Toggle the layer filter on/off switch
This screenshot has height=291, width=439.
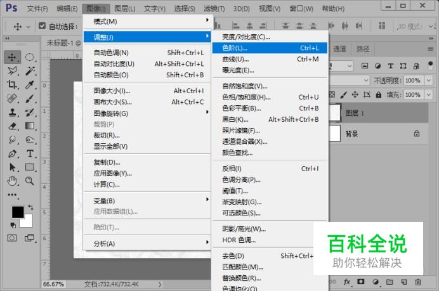[431, 66]
